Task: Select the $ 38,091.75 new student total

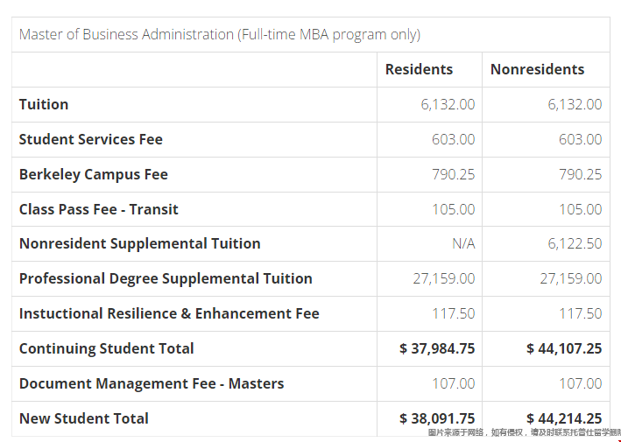Action: point(437,418)
